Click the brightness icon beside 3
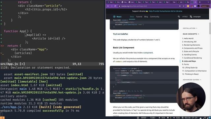The width and height of the screenshot is (211, 119). point(168,118)
